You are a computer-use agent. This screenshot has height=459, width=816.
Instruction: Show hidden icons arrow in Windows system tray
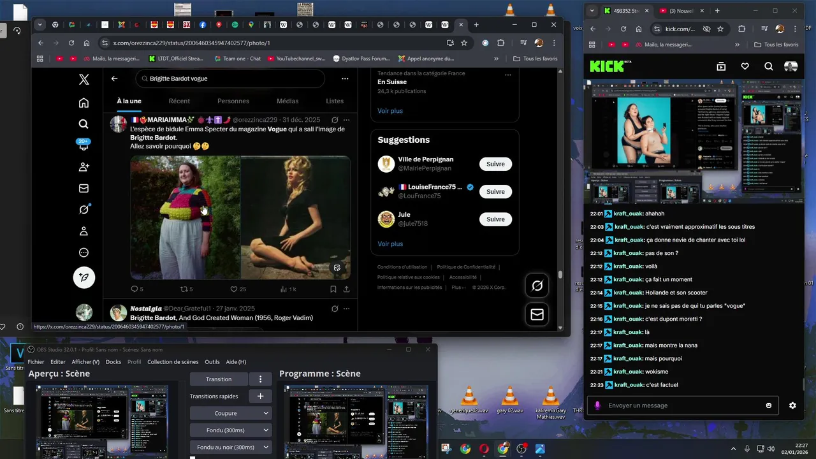tap(733, 449)
